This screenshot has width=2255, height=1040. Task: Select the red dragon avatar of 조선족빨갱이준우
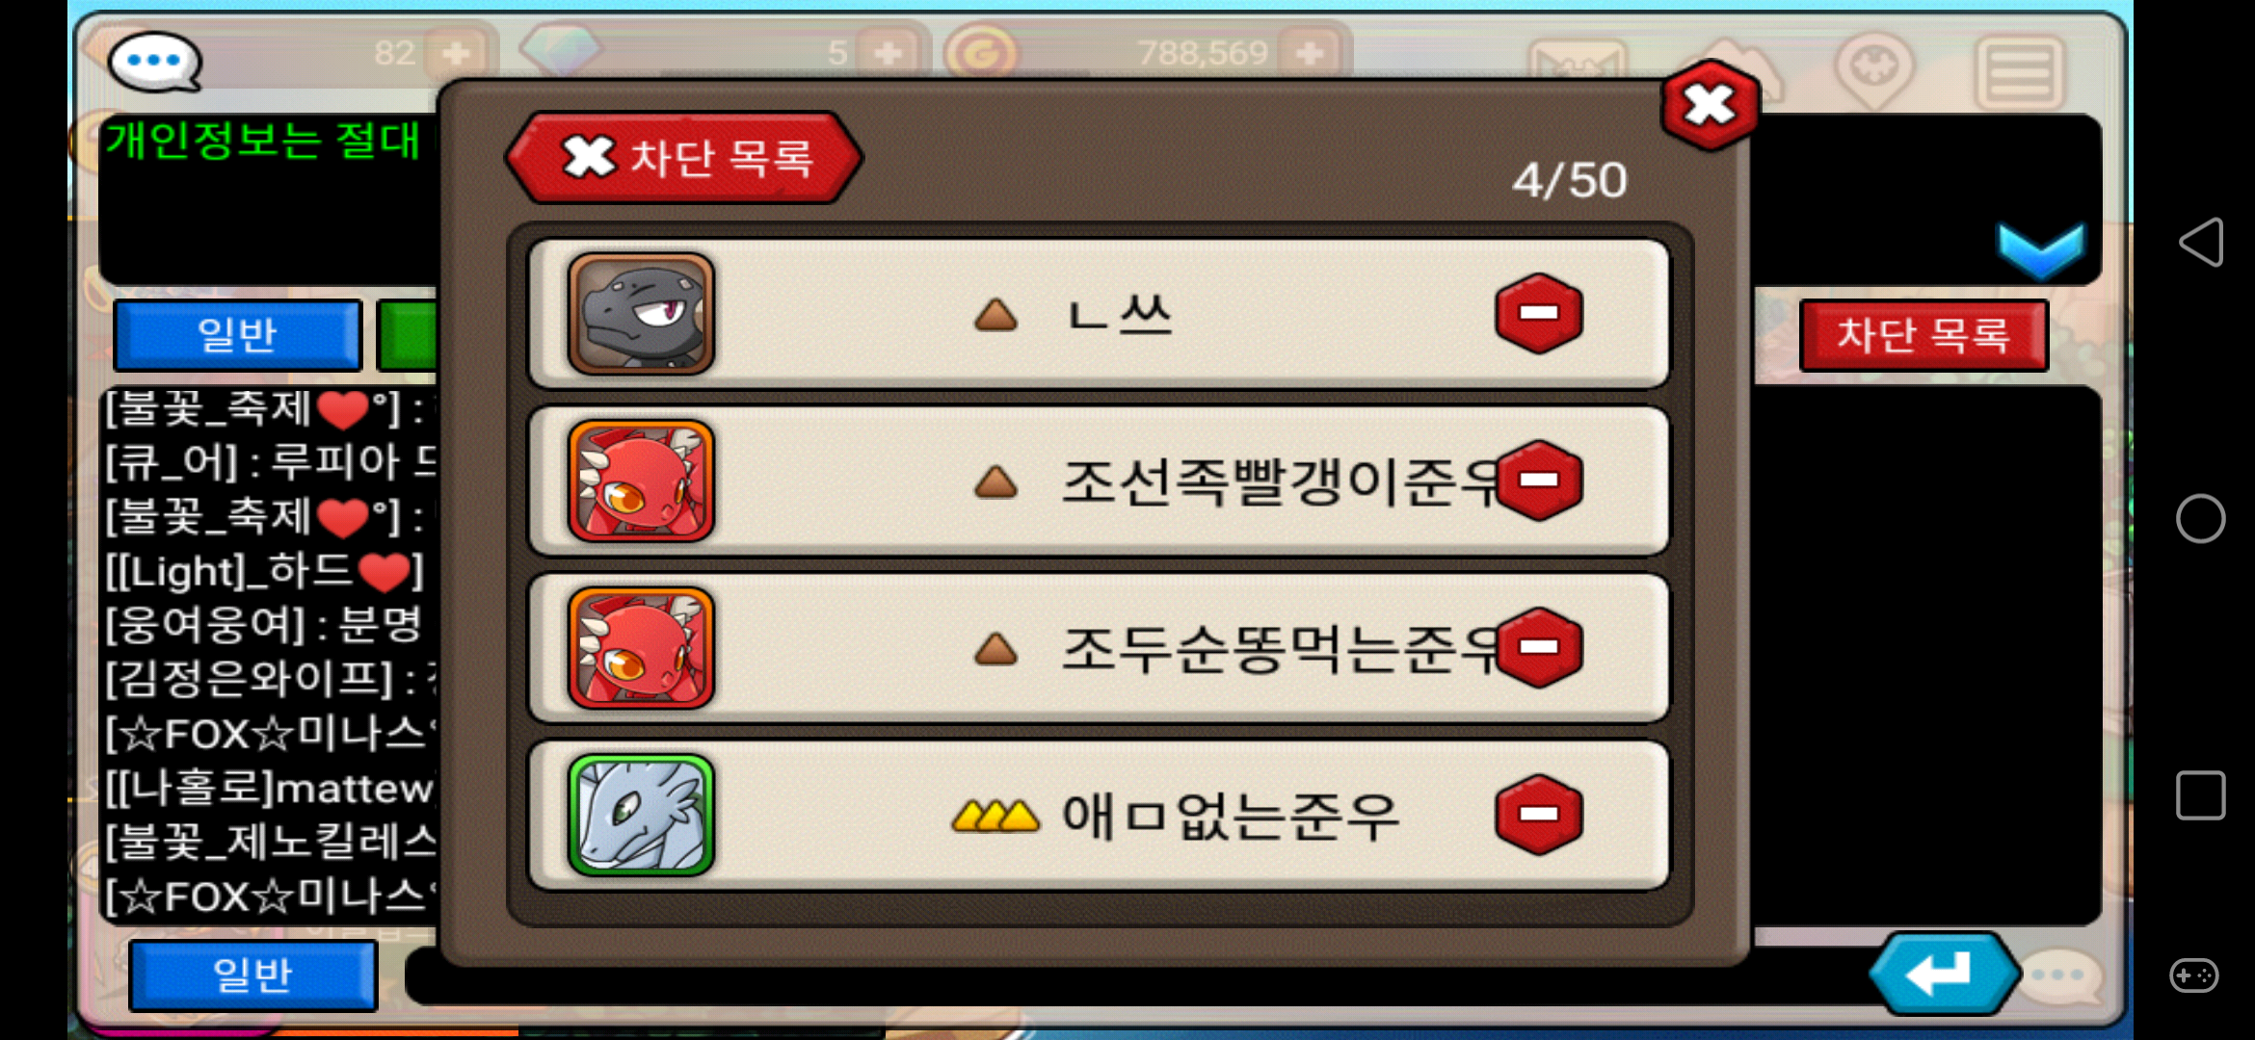point(641,481)
